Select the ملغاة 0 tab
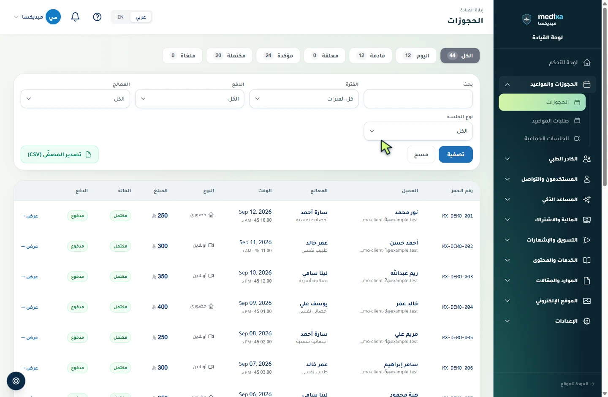 tap(182, 55)
